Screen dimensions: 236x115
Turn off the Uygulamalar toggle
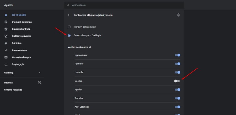click(178, 55)
